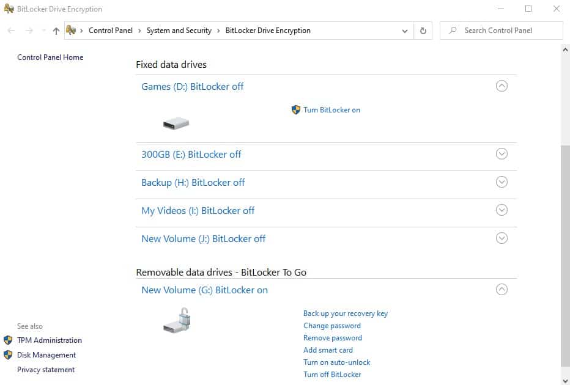The width and height of the screenshot is (570, 385).
Task: Expand the 300GB (E:) drive section
Action: [x=502, y=153]
